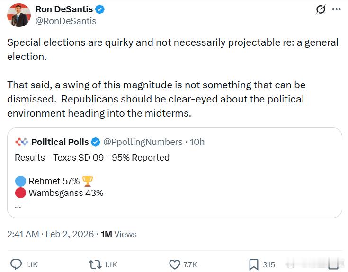348x272 pixels.
Task: Open the @PpollingNumbers handle
Action: click(x=143, y=142)
